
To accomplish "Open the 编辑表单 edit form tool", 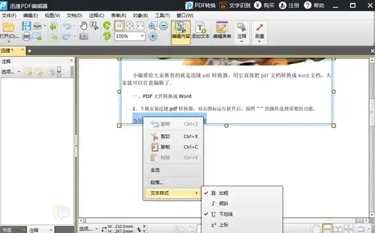I will tap(222, 31).
